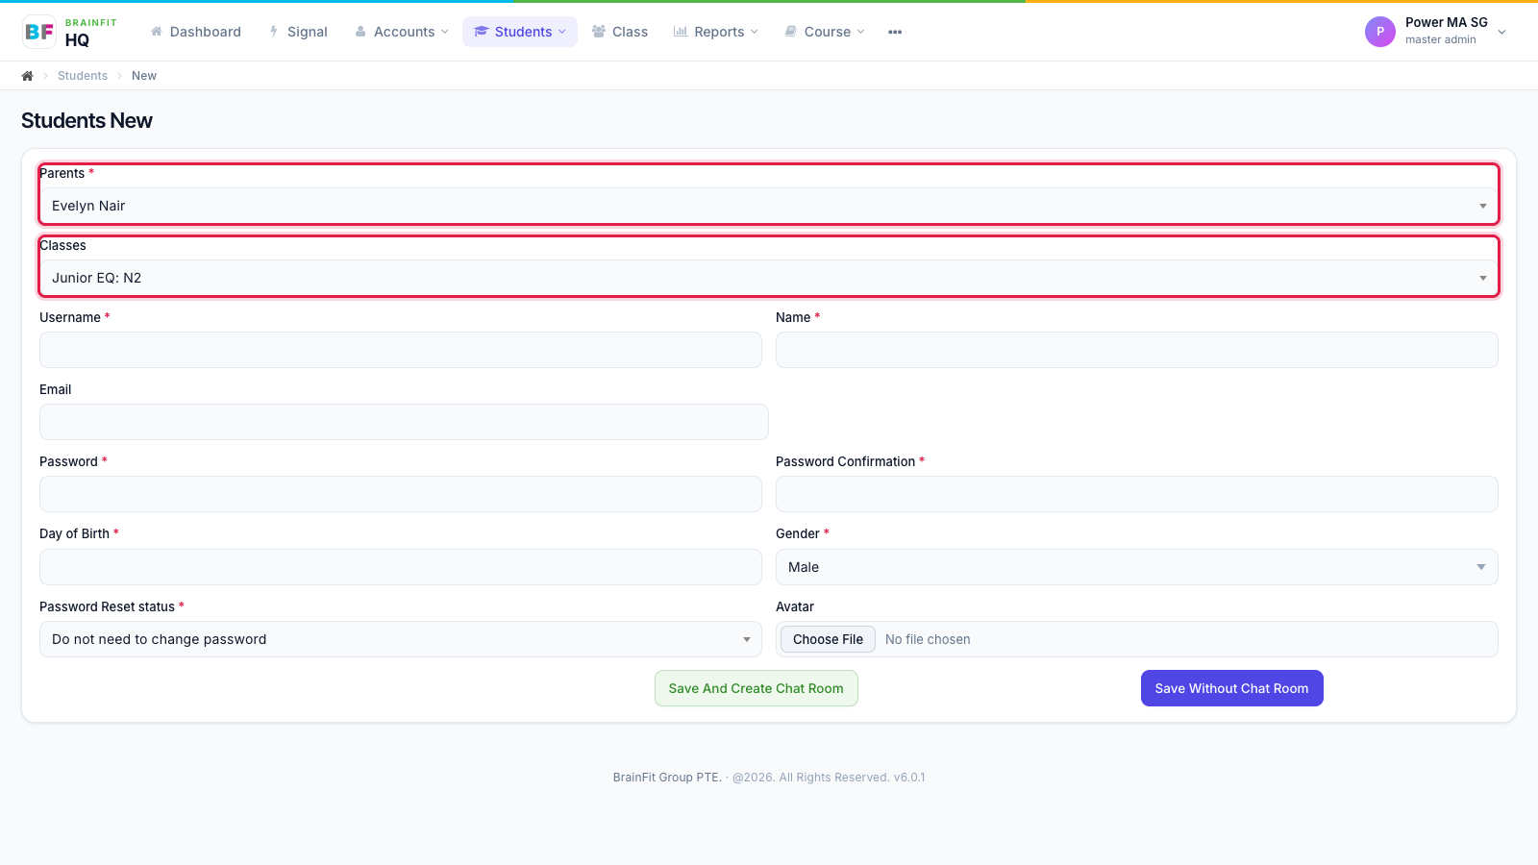Click the Students New page heading
The height and width of the screenshot is (865, 1538).
87,120
